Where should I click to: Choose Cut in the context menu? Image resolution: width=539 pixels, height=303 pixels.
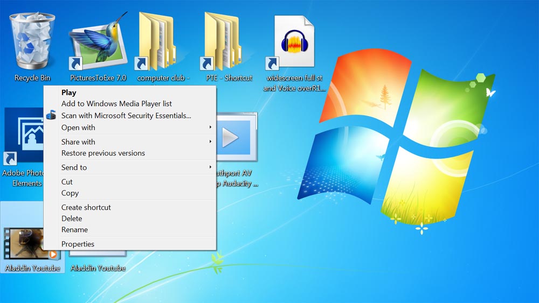(130, 182)
